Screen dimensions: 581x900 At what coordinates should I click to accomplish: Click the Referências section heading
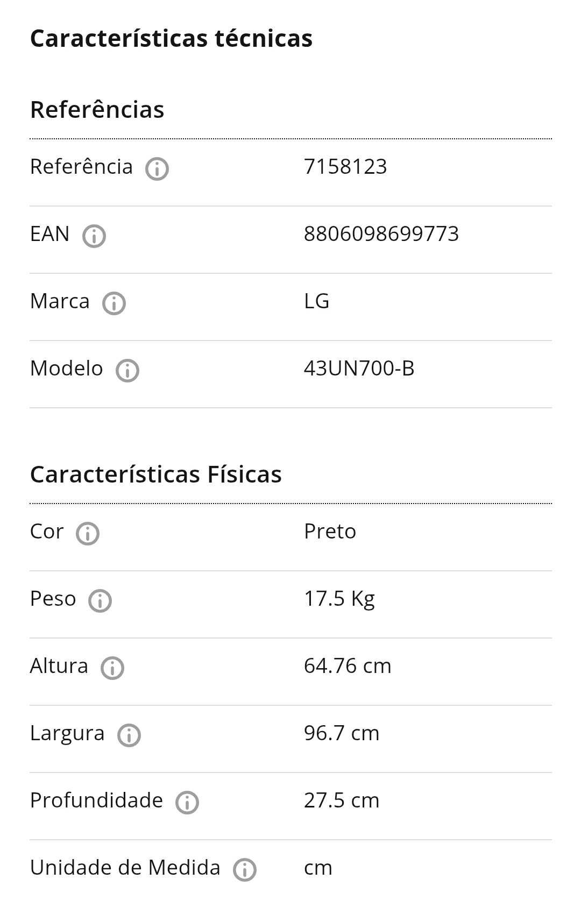point(97,110)
